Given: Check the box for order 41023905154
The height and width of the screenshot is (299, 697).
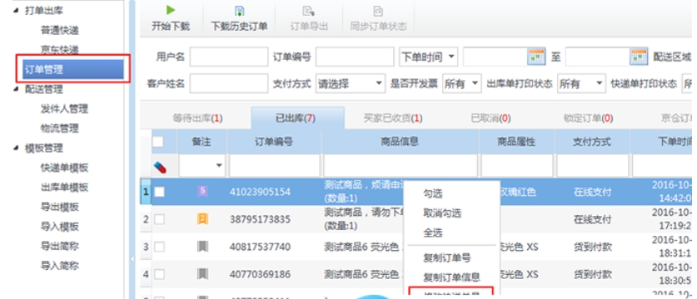Looking at the screenshot, I should pyautogui.click(x=159, y=192).
